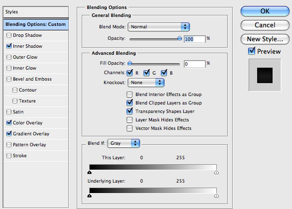Viewport: 292px width, 209px height.
Task: Enable the Drop Shadow checkbox
Action: pyautogui.click(x=9, y=35)
